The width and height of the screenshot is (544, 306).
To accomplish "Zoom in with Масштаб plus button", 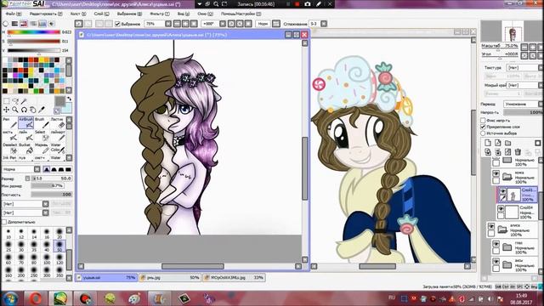I will [533, 47].
